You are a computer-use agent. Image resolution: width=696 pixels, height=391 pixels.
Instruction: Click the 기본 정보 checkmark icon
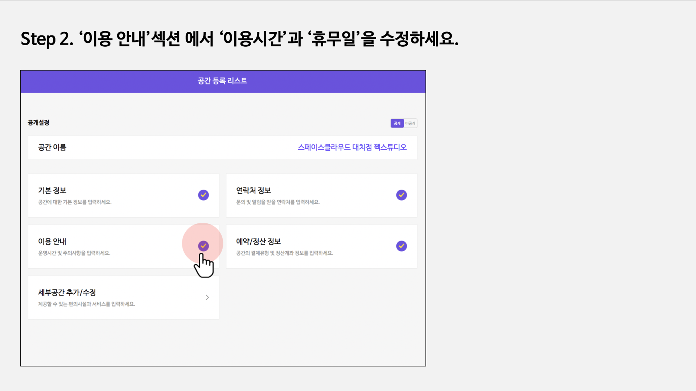(x=203, y=195)
